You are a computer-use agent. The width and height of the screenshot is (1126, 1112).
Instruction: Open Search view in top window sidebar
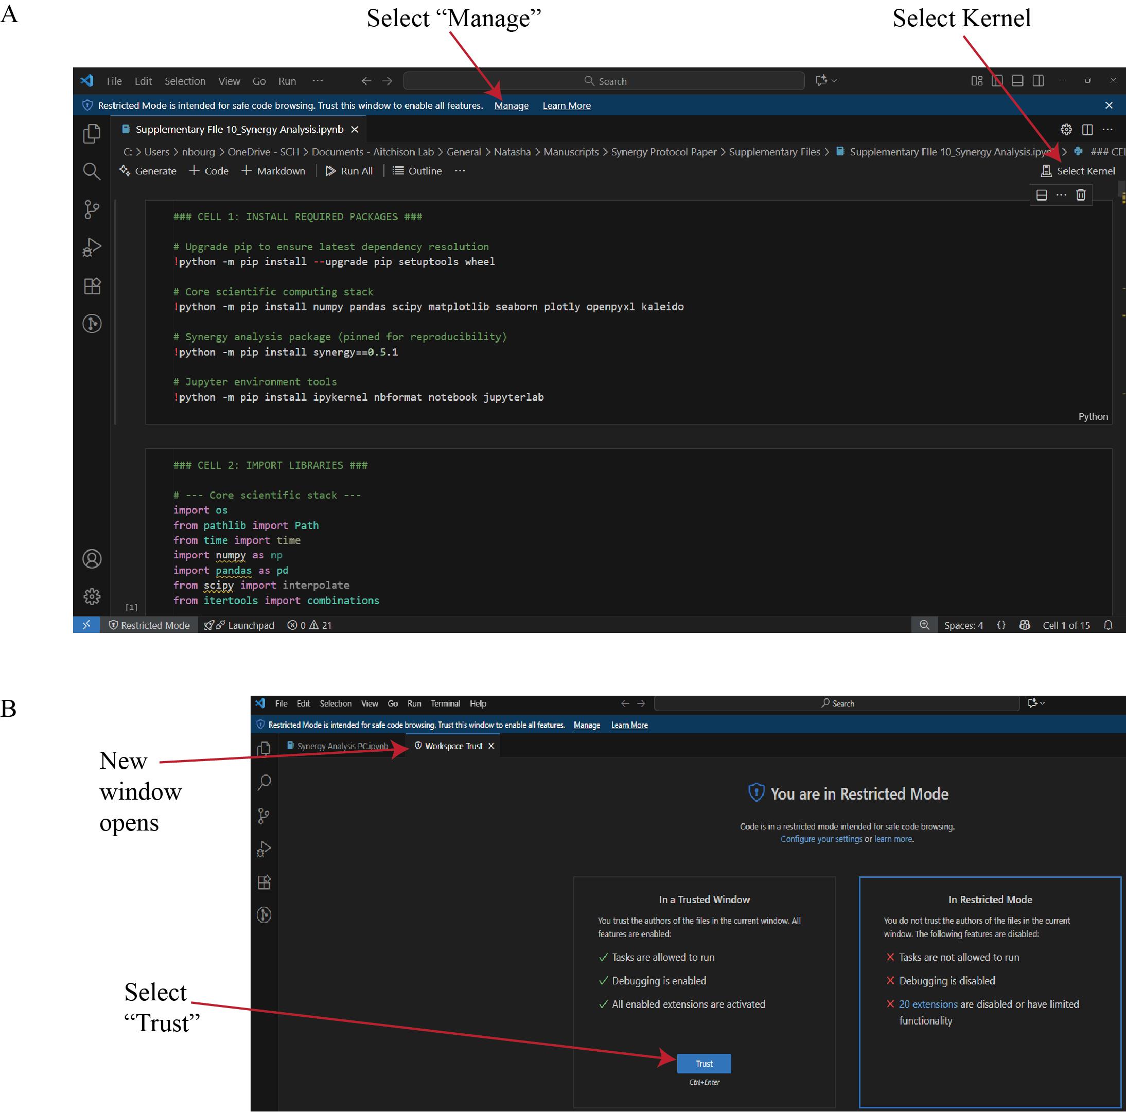point(92,171)
